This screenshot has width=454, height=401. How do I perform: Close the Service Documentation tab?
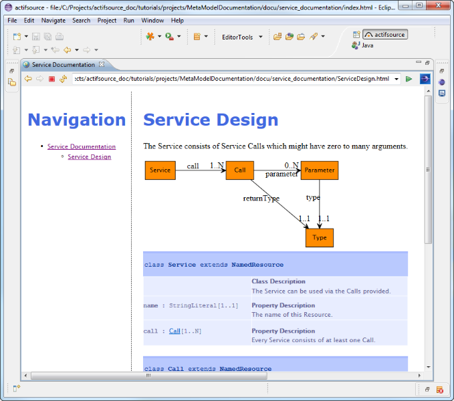(x=102, y=65)
